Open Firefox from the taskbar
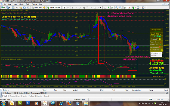 (69, 103)
